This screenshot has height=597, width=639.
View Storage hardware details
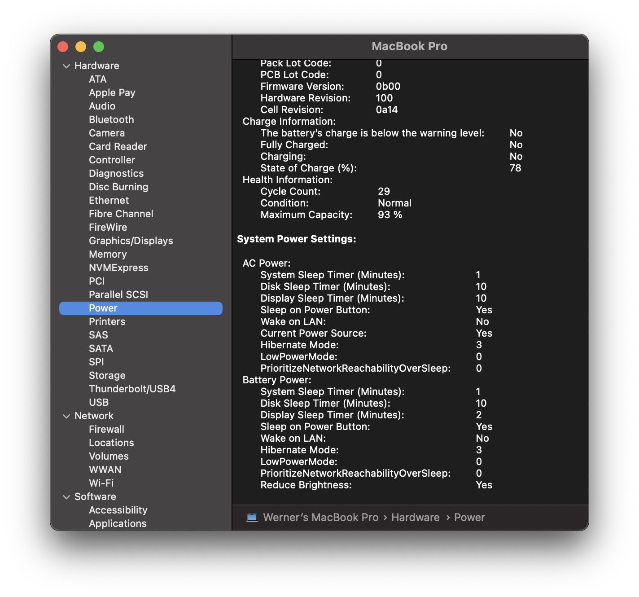pos(107,375)
